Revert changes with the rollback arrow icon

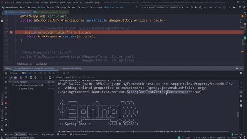coord(229,7)
